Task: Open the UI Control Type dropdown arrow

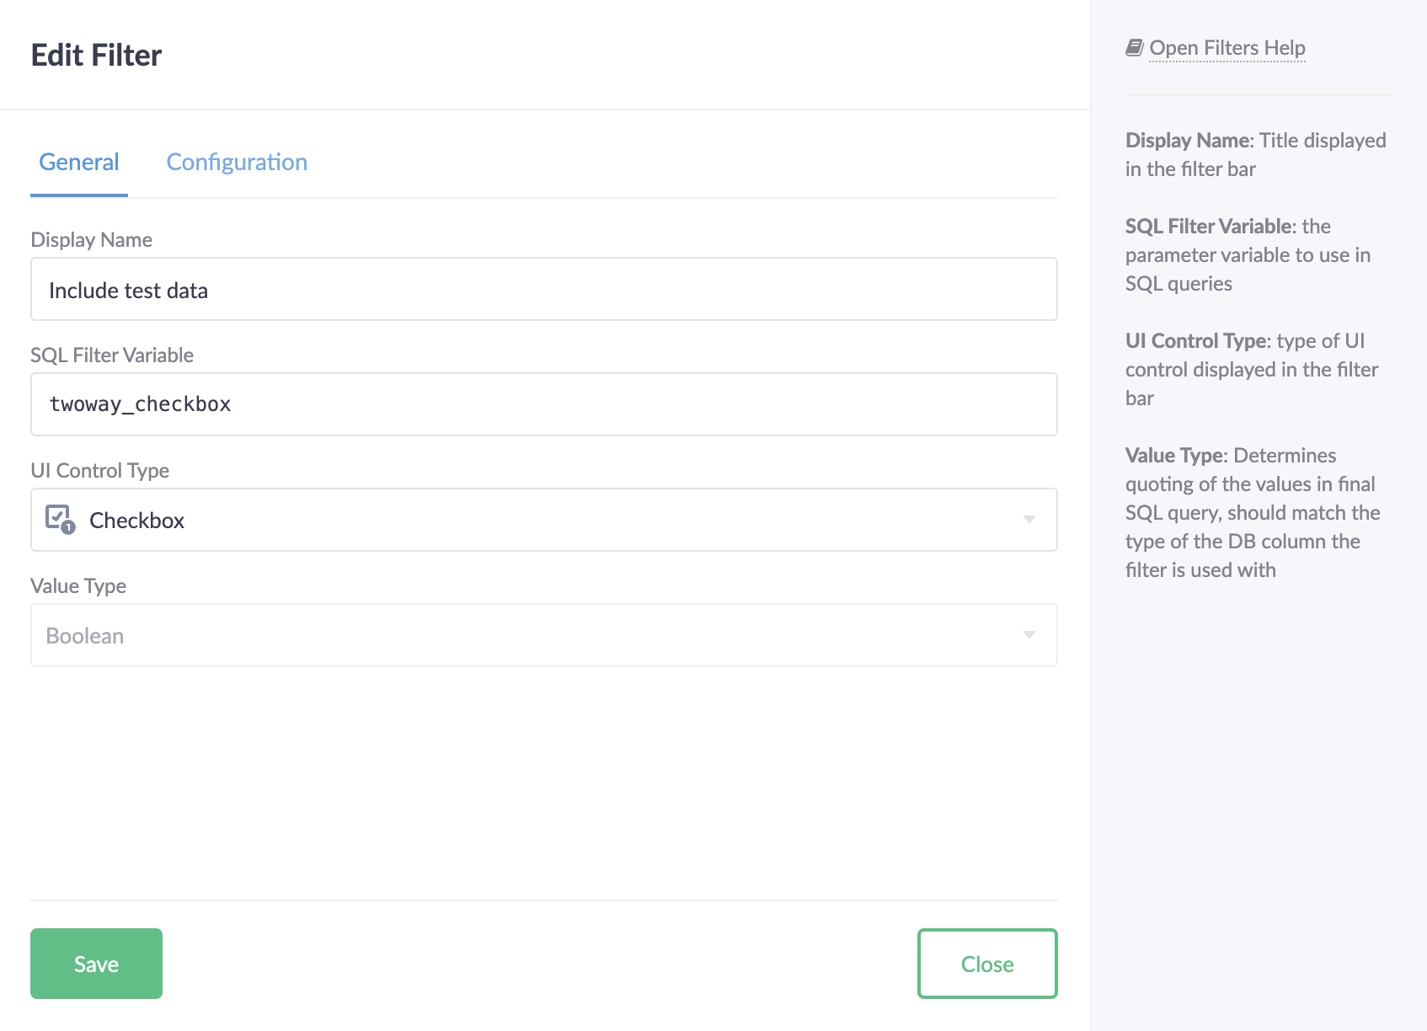Action: pyautogui.click(x=1029, y=520)
